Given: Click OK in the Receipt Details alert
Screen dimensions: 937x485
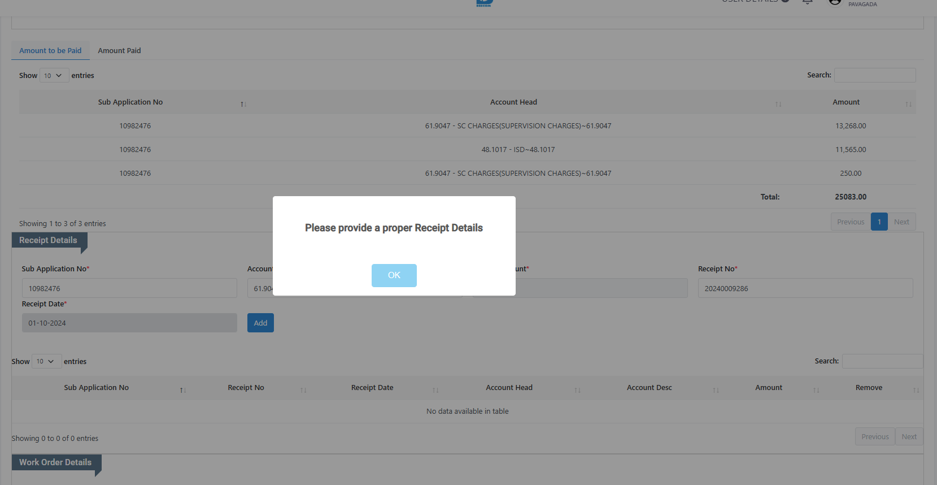Looking at the screenshot, I should pyautogui.click(x=394, y=275).
